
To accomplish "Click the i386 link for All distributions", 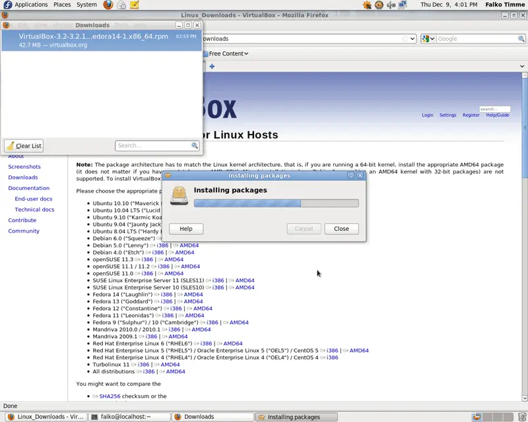I will pyautogui.click(x=149, y=371).
